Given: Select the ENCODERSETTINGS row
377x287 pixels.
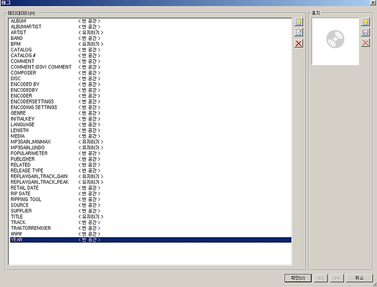Looking at the screenshot, I should click(x=151, y=102).
